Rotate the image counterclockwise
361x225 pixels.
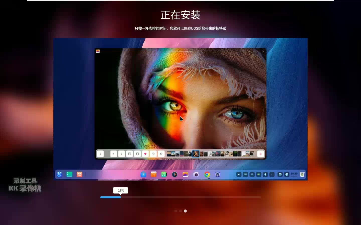tap(153, 154)
